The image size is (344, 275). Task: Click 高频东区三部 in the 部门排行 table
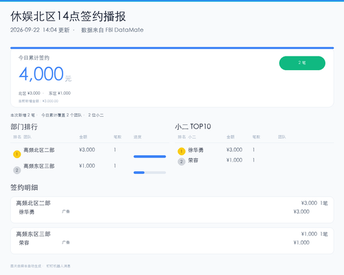(x=39, y=166)
